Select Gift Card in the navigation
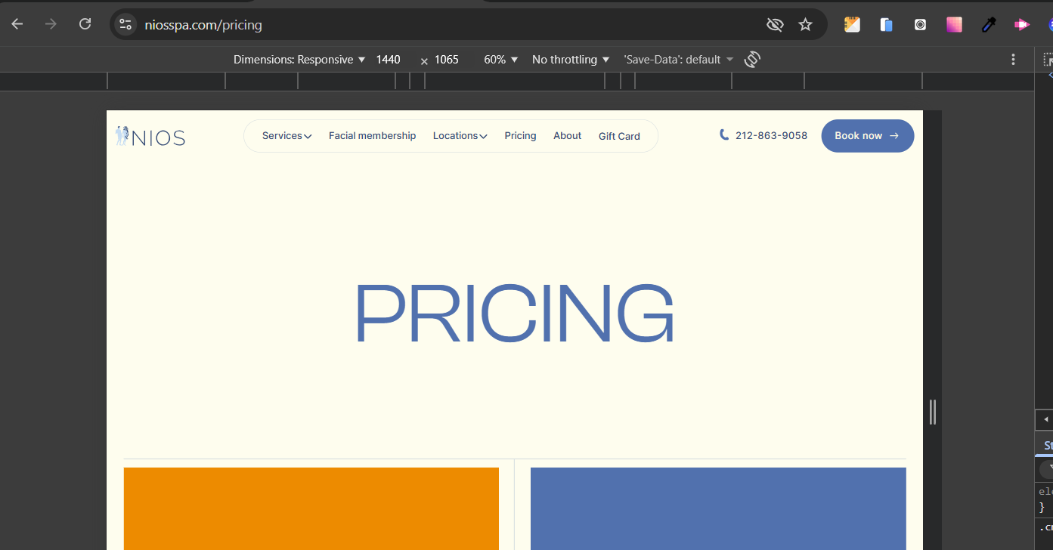1053x550 pixels. coord(619,137)
